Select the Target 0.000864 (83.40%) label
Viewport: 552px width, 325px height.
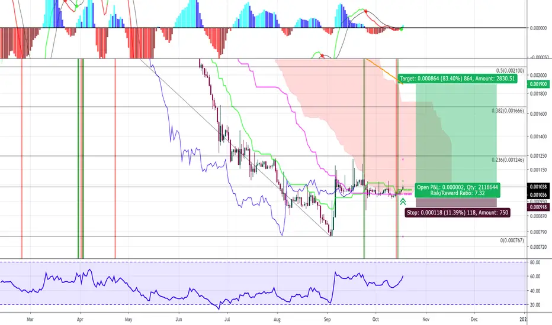coord(457,79)
